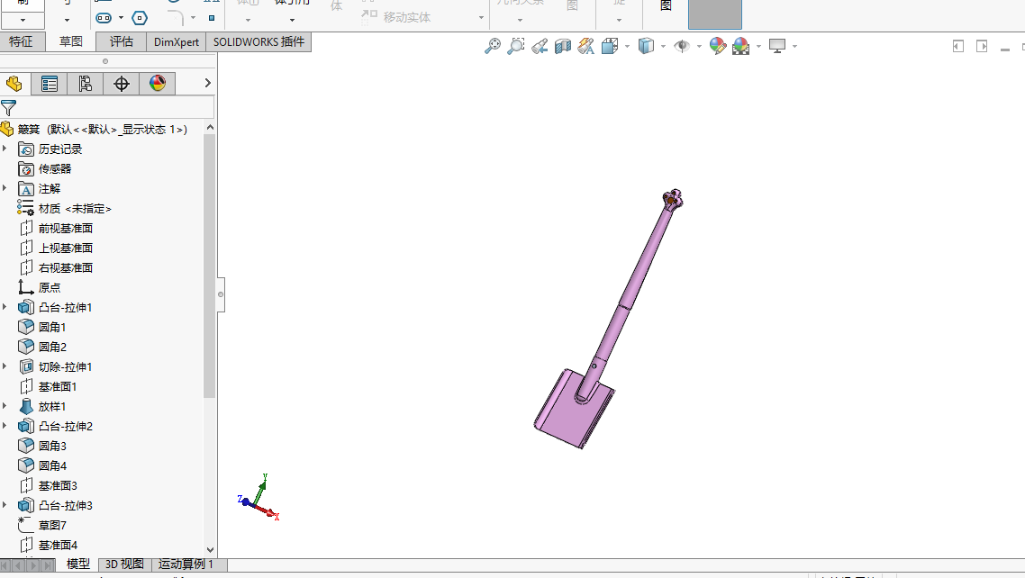Toggle the Section View tool
This screenshot has height=578, width=1025.
[563, 46]
